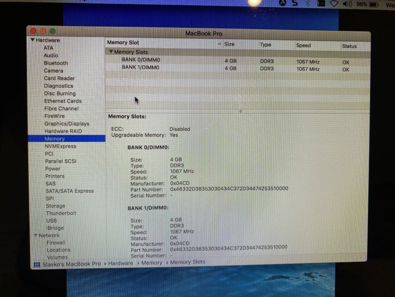Open Bluetooth hardware info

(x=56, y=63)
